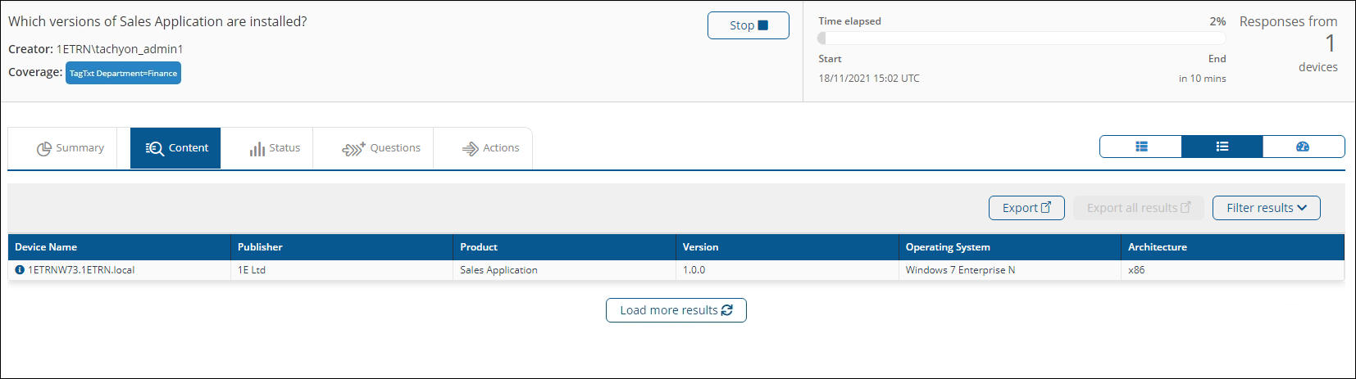Image resolution: width=1356 pixels, height=379 pixels.
Task: Export the current results
Action: point(1026,208)
